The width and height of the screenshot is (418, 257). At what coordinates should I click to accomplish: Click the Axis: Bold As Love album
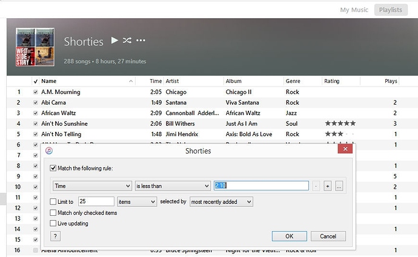click(x=249, y=134)
